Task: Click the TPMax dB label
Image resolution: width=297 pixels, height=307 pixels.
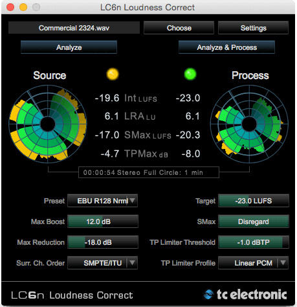Action: tap(146, 154)
